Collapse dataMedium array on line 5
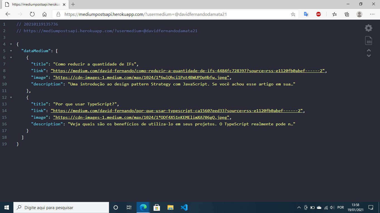 [x=11, y=51]
